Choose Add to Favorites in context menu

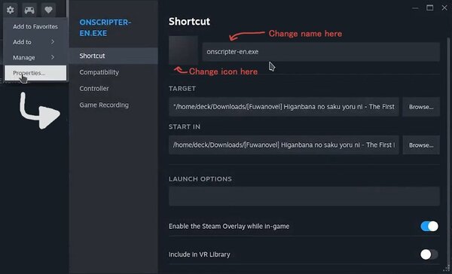[x=35, y=26]
